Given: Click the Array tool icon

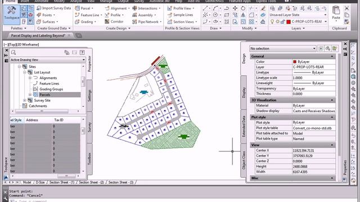Looking at the screenshot, I should pyautogui.click(x=251, y=22).
